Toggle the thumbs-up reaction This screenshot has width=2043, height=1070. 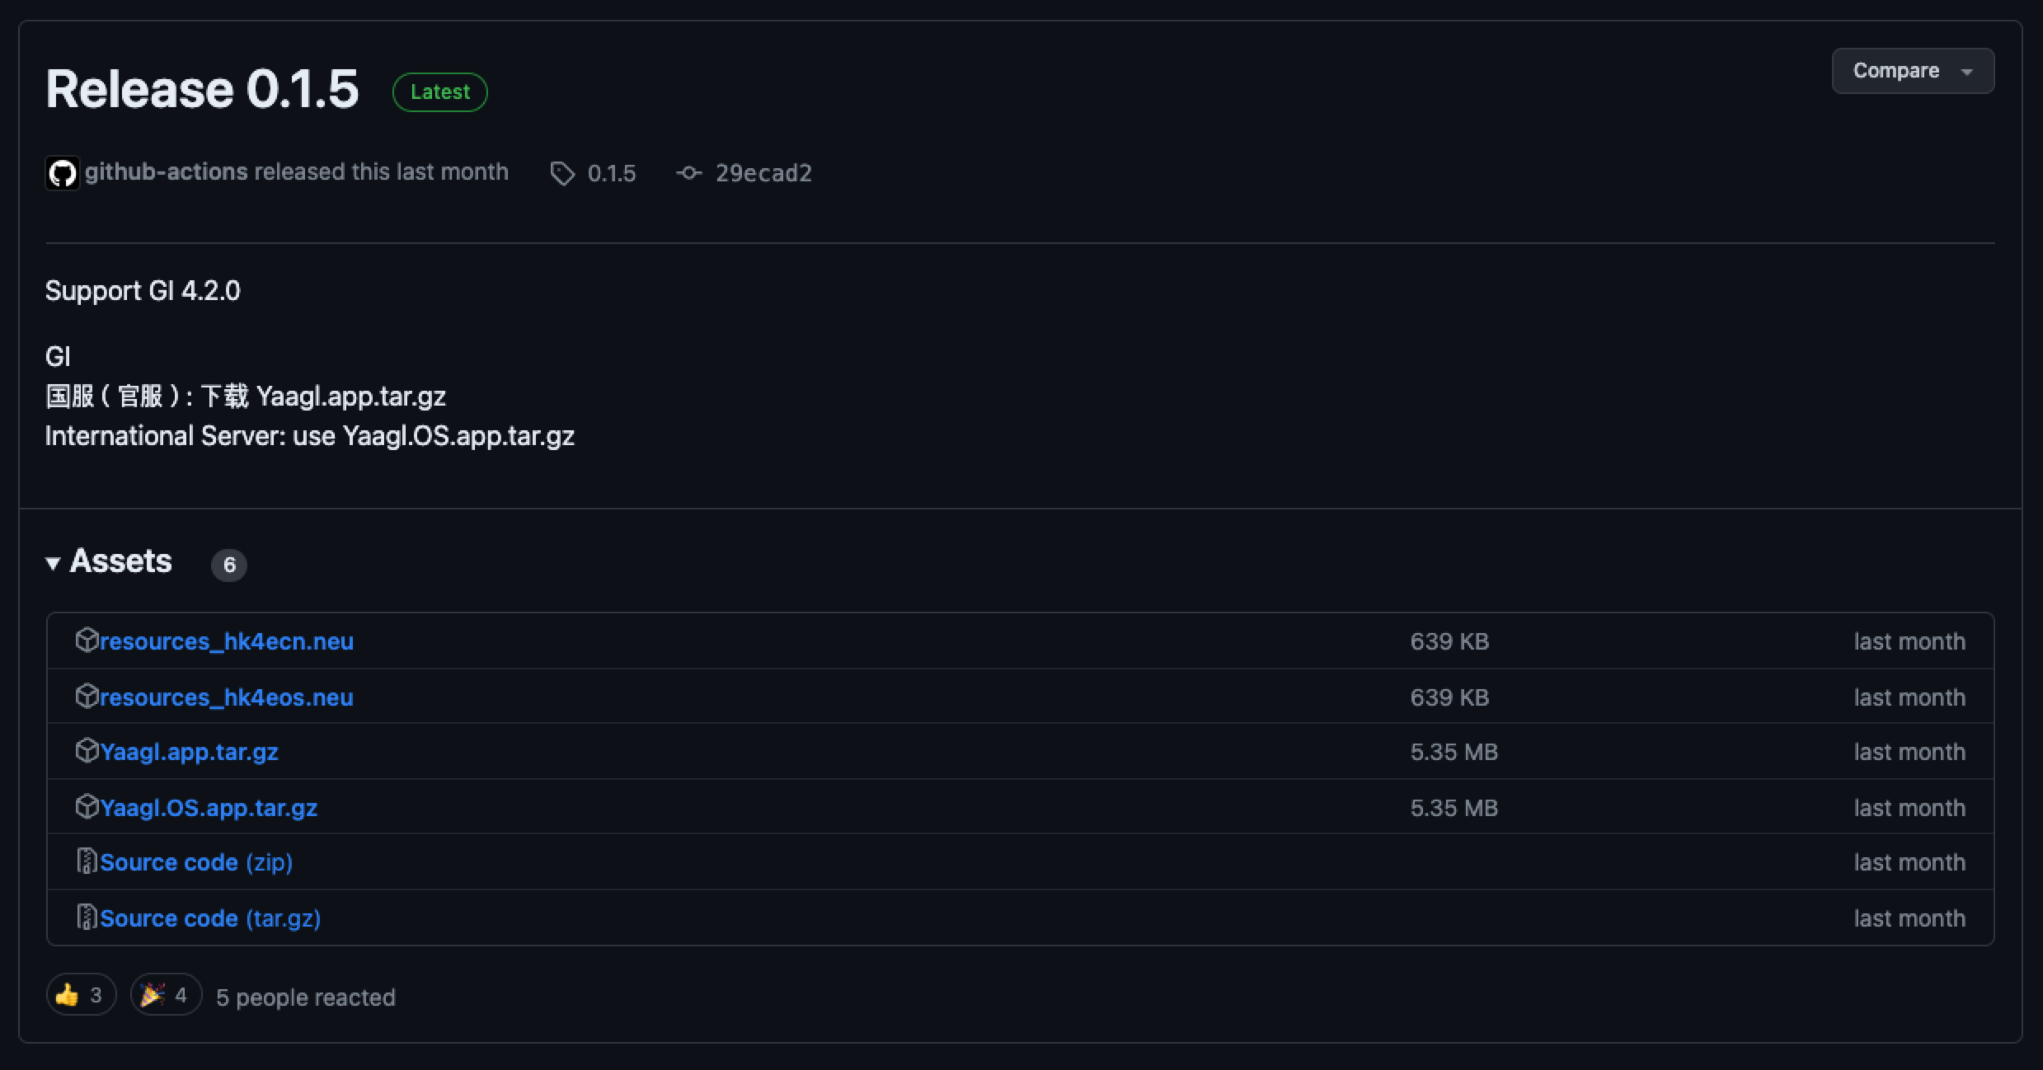pos(79,994)
